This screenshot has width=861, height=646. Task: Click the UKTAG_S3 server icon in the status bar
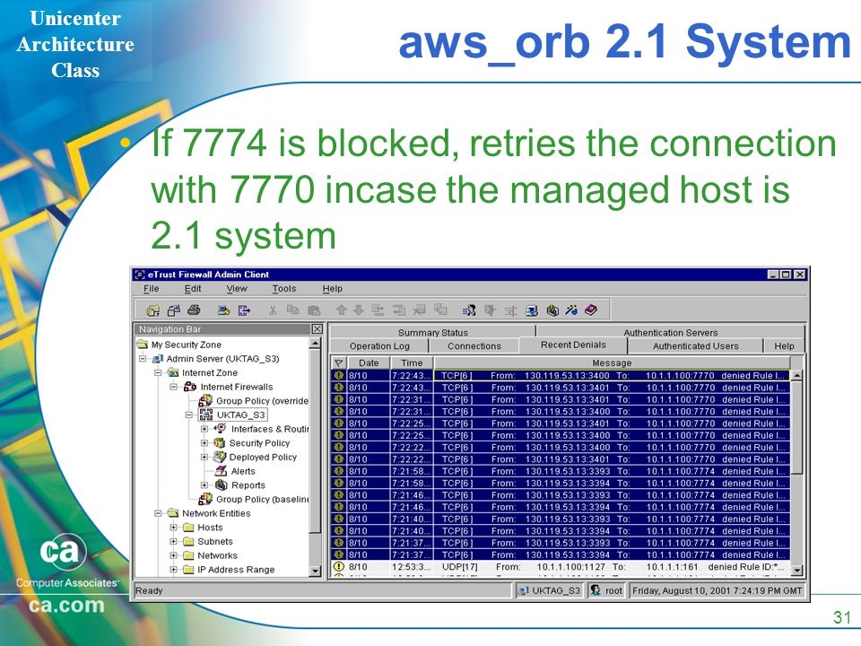point(523,591)
